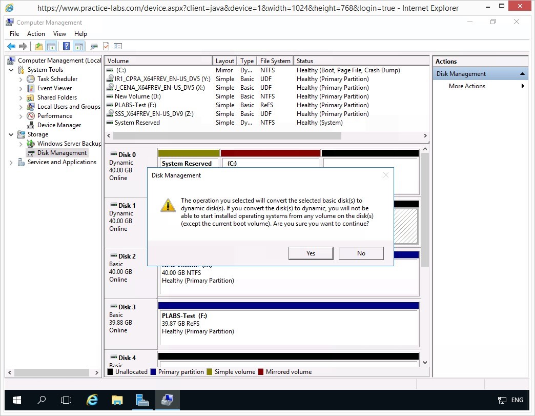This screenshot has width=535, height=416.
Task: Collapse the System Tools tree node
Action: [x=11, y=70]
